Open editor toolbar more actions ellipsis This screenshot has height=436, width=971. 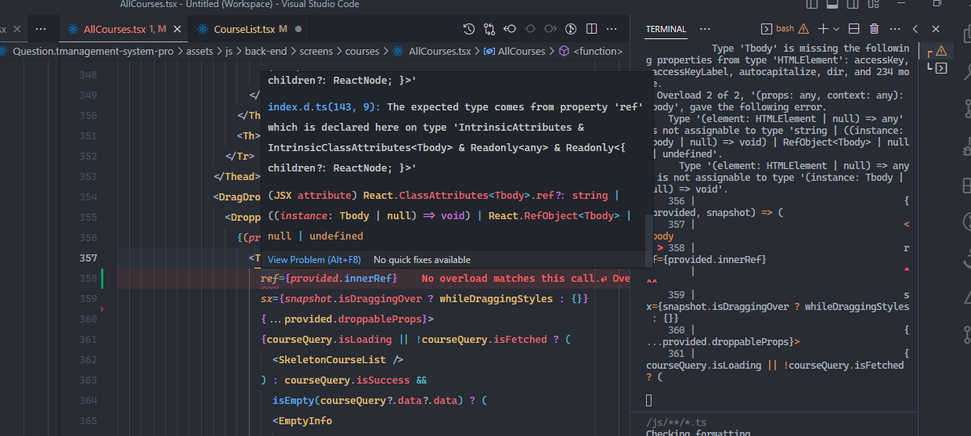[x=612, y=29]
